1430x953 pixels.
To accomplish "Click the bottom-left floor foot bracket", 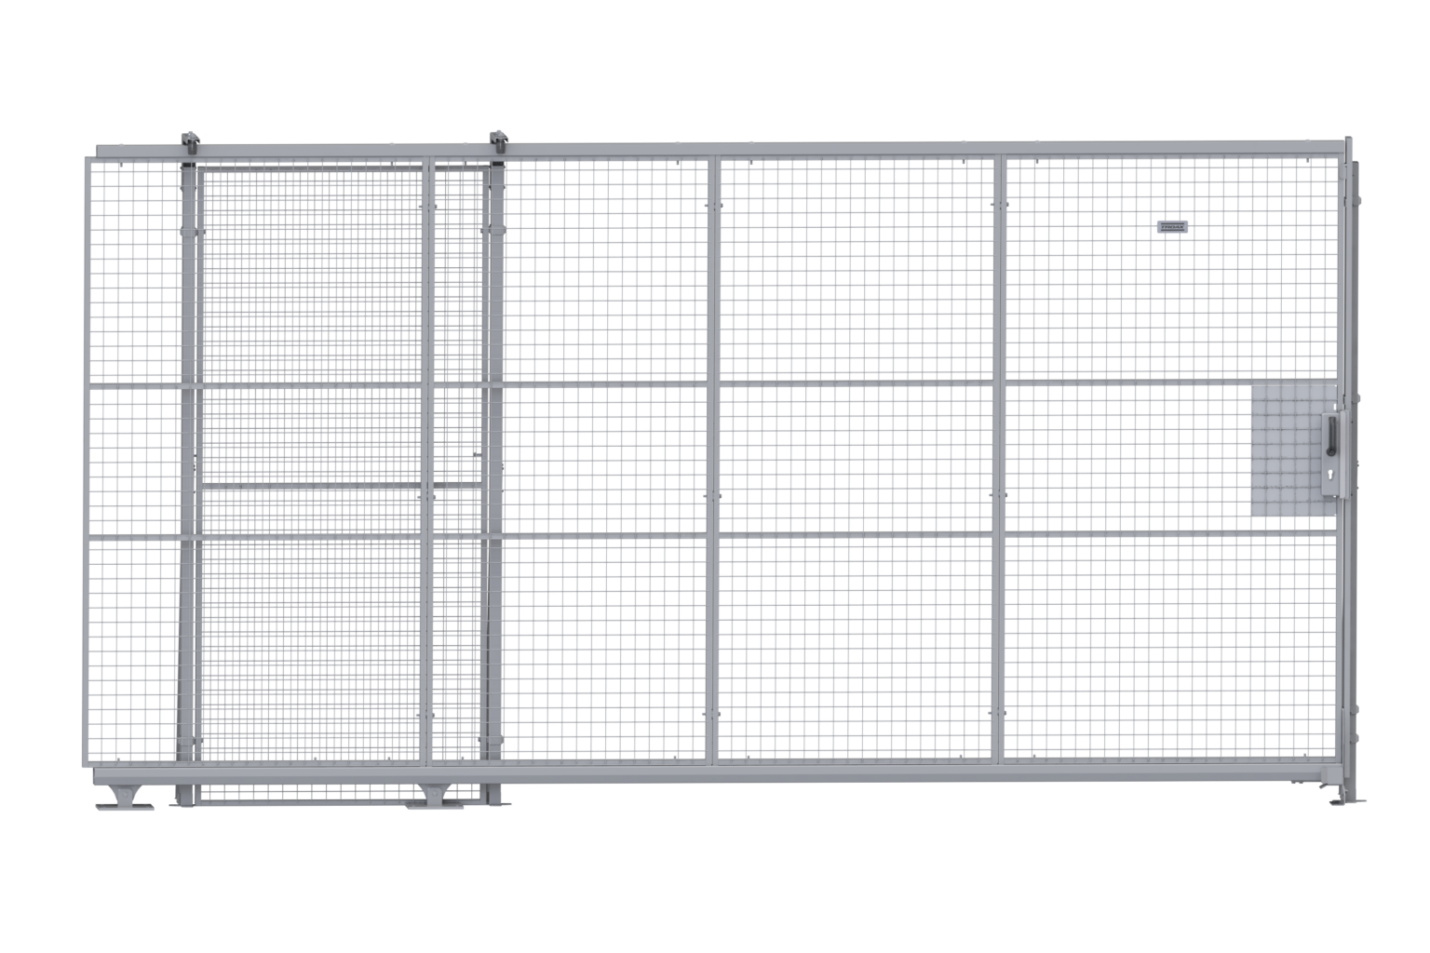I will point(123,799).
